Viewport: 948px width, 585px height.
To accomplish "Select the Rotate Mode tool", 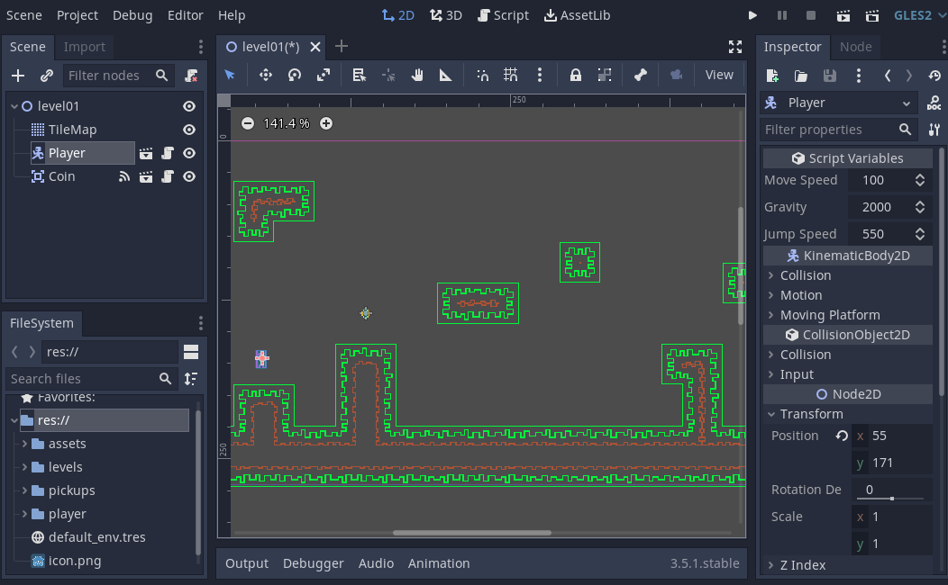I will pos(294,75).
